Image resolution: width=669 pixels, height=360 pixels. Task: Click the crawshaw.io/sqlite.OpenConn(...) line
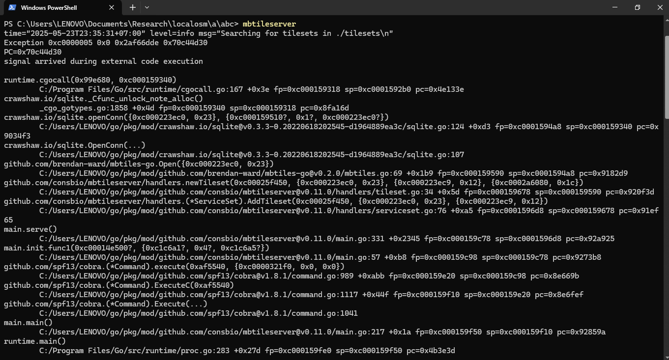click(75, 145)
